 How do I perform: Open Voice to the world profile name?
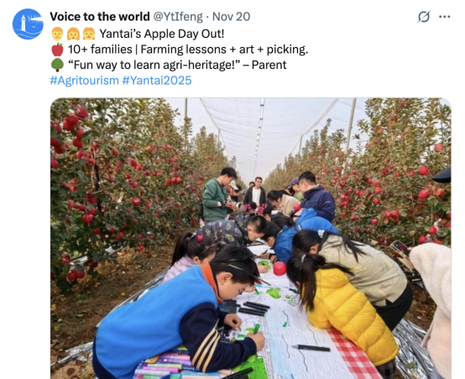click(100, 17)
